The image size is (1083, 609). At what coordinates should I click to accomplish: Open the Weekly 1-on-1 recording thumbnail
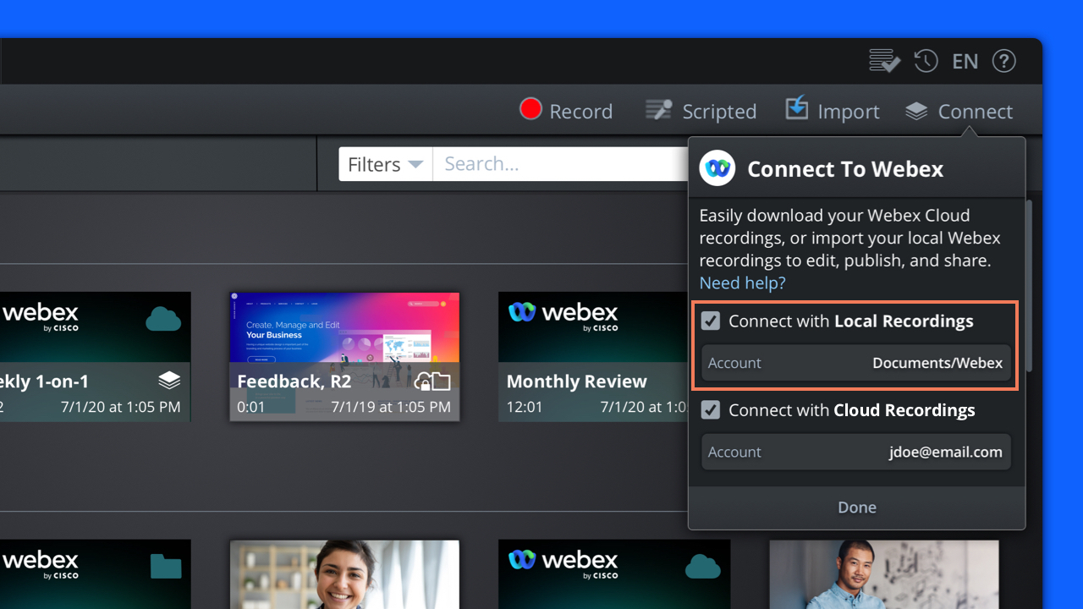click(x=95, y=357)
